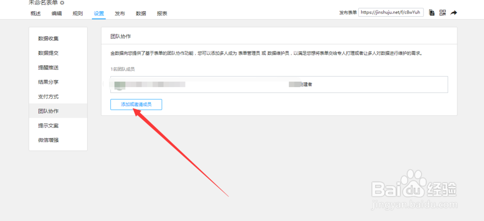Choose 结果分享 in the sidebar
Image resolution: width=484 pixels, height=221 pixels.
[x=58, y=82]
